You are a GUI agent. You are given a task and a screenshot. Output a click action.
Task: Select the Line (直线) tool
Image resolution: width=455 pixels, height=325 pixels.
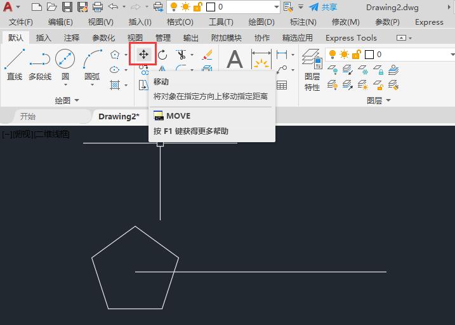tap(15, 64)
